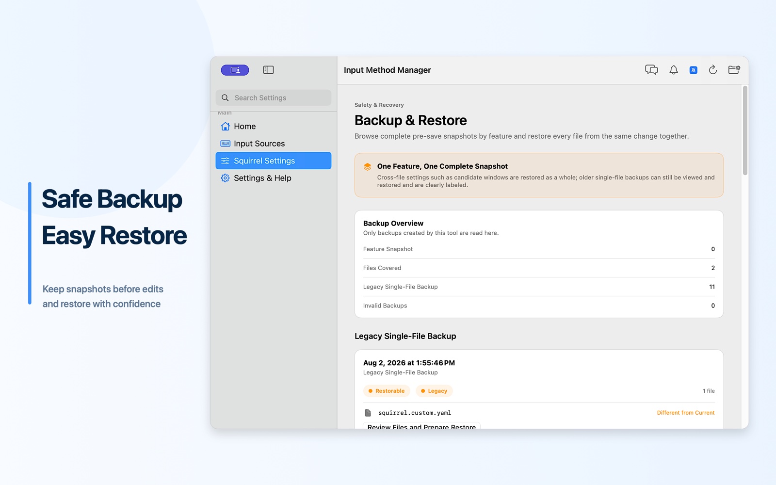Open notifications bell icon
This screenshot has width=776, height=485.
click(x=674, y=70)
